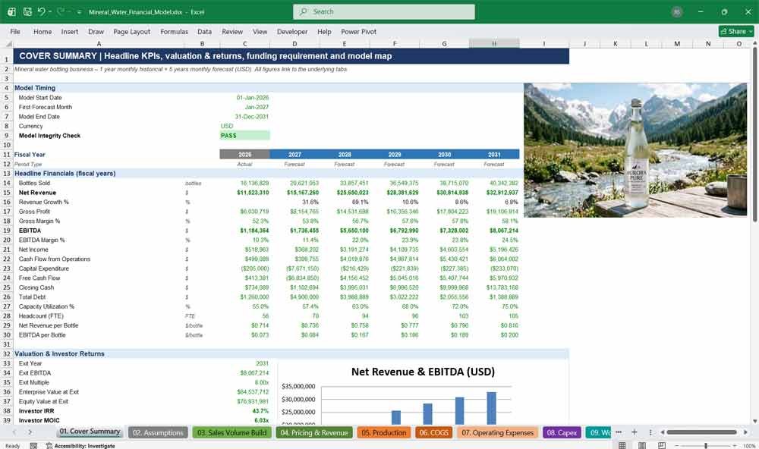Screen dimensions: 759x449
Task: Open the Data ribbon tab
Action: coord(204,31)
